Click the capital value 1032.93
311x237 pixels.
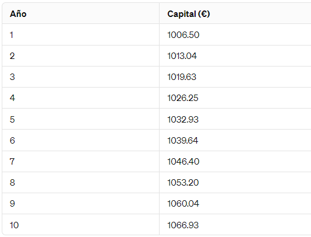click(183, 119)
